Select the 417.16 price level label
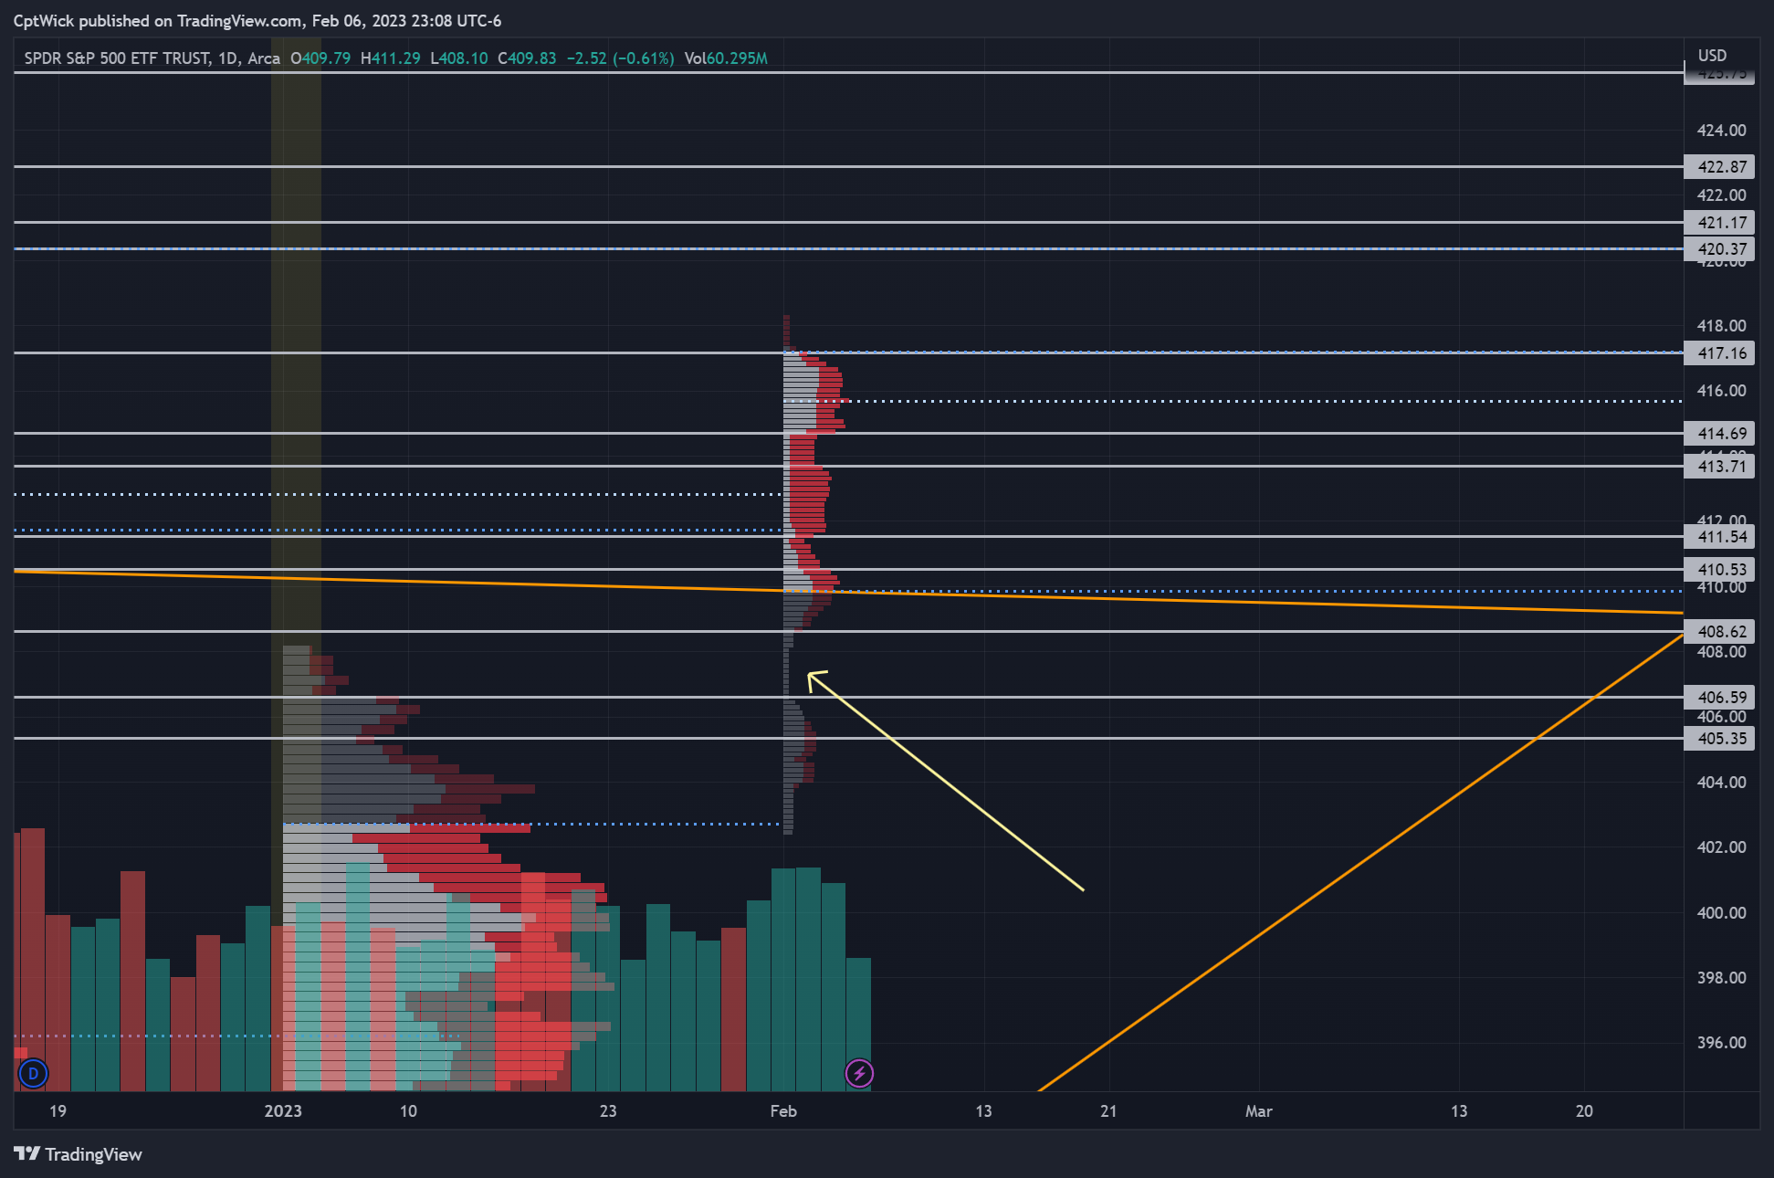This screenshot has height=1178, width=1774. click(1720, 352)
